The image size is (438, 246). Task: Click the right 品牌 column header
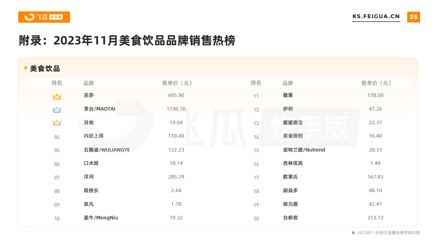[x=288, y=83]
